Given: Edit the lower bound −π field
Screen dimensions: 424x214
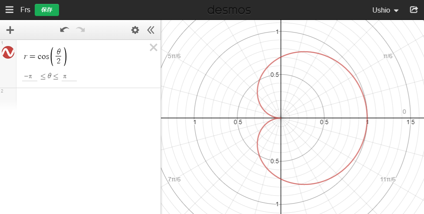Looking at the screenshot, I should click(30, 76).
